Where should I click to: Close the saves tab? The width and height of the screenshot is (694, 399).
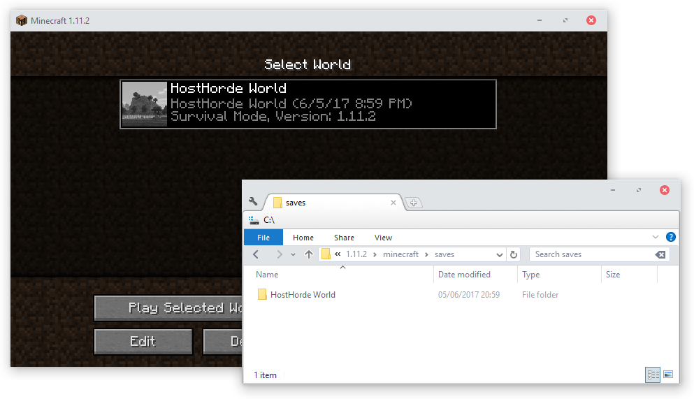pyautogui.click(x=393, y=203)
